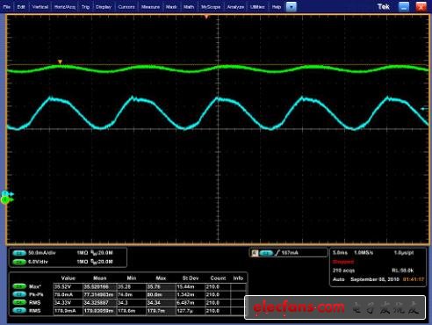
Task: Minimize the Tek oscilloscope window
Action: 404,7
